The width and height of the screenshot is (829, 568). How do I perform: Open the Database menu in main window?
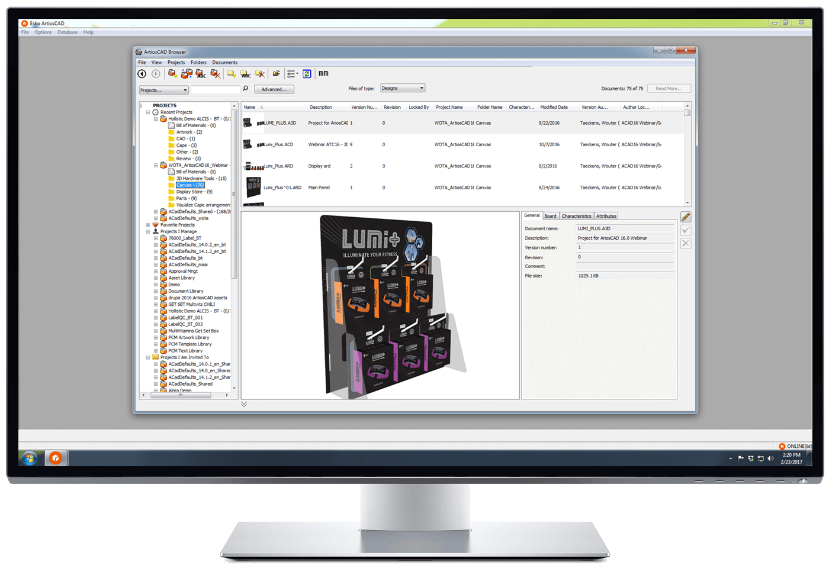click(x=68, y=33)
